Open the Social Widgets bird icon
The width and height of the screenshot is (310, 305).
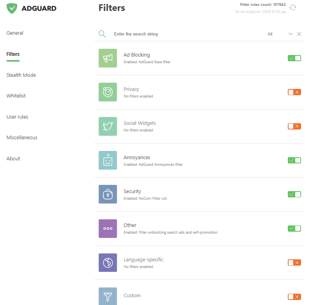(108, 126)
